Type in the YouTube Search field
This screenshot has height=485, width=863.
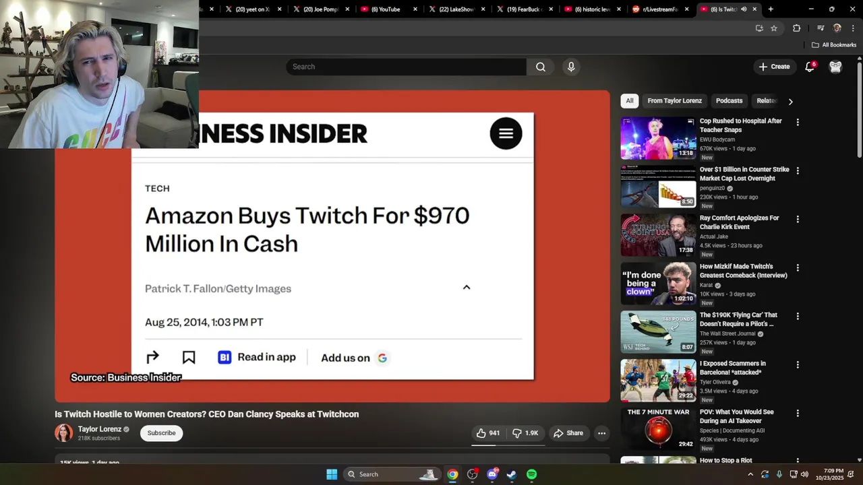click(406, 67)
